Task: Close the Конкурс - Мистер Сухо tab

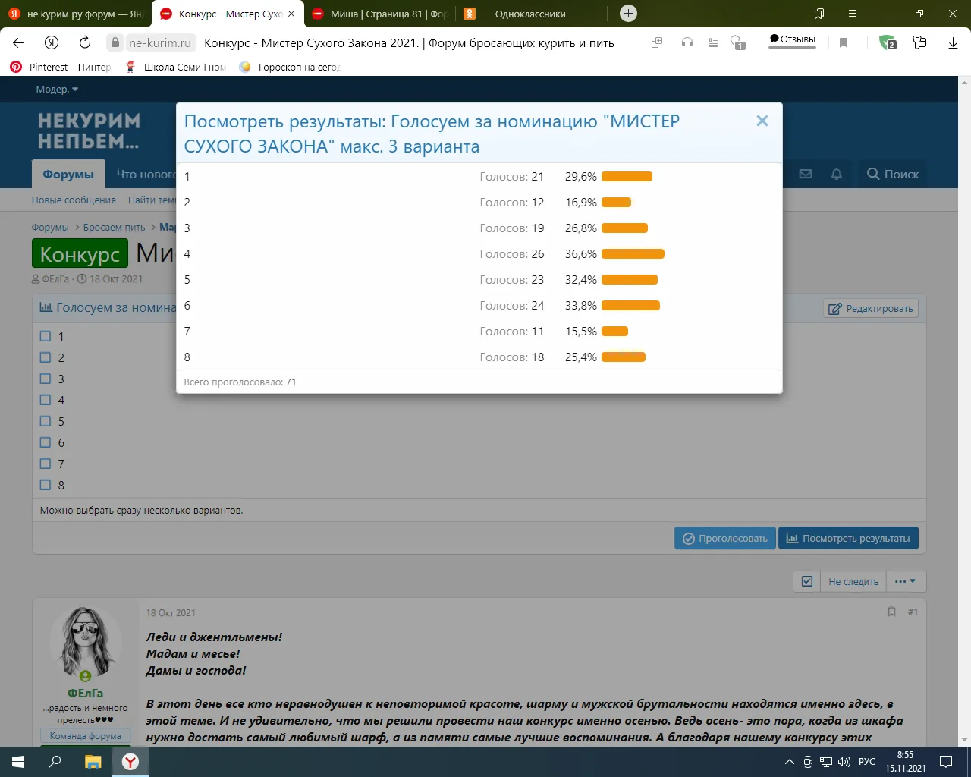Action: click(291, 14)
